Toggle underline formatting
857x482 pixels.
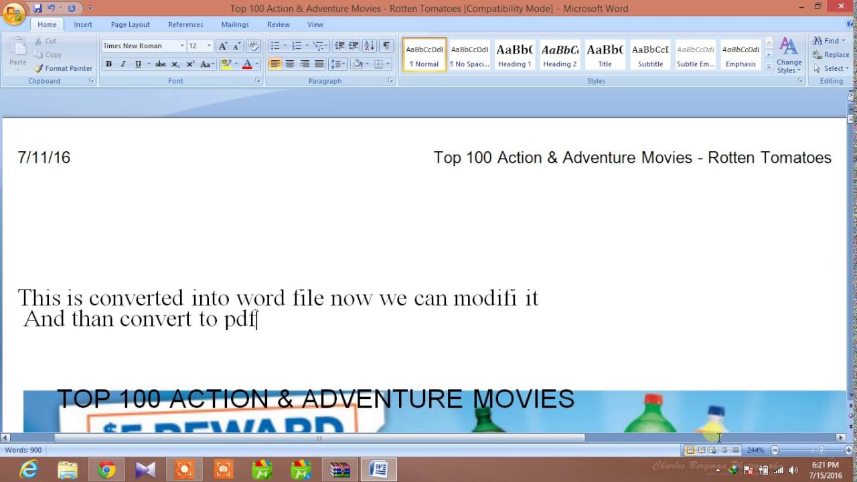click(138, 64)
